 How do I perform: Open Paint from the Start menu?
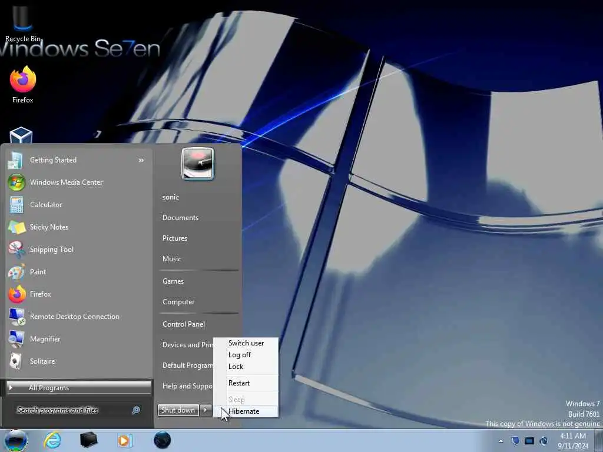click(x=79, y=272)
